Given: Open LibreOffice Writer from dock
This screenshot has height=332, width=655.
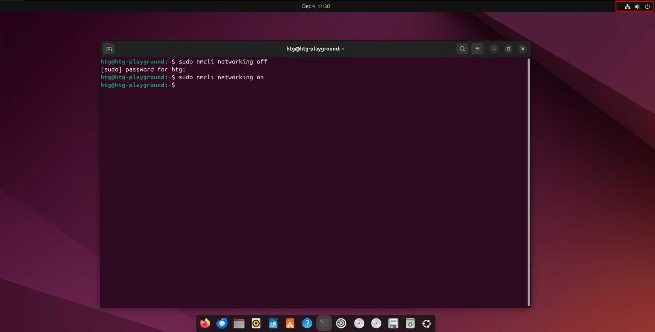Looking at the screenshot, I should click(273, 323).
